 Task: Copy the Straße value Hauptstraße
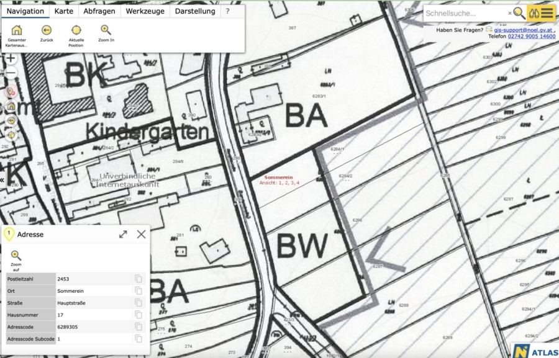[x=139, y=303]
